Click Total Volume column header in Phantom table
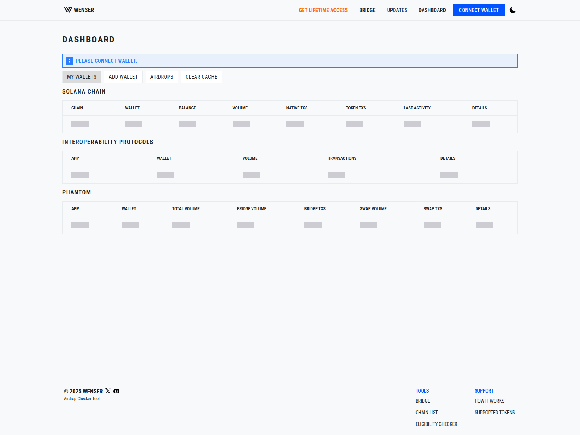This screenshot has width=580, height=435. pyautogui.click(x=186, y=209)
